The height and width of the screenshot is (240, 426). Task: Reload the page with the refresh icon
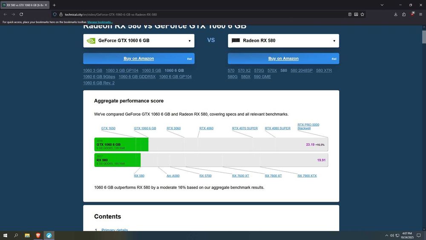21,14
